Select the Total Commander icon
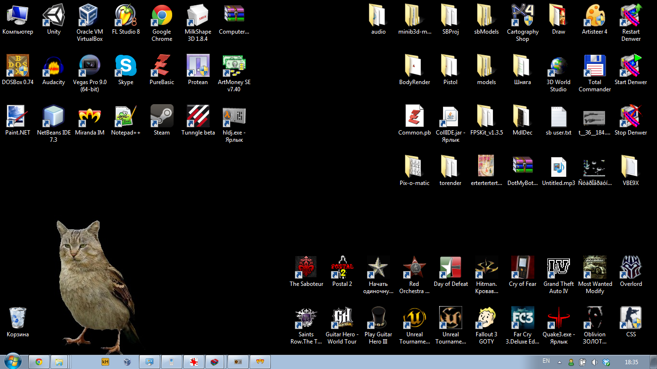This screenshot has height=369, width=657. point(594,66)
